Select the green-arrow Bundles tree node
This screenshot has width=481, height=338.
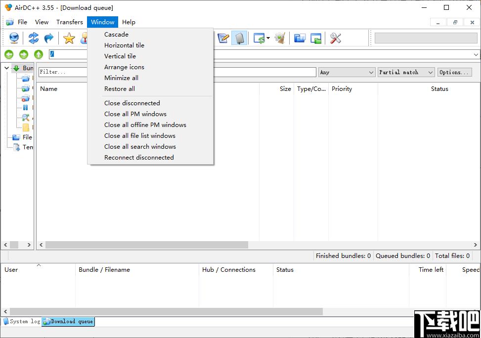tap(23, 68)
